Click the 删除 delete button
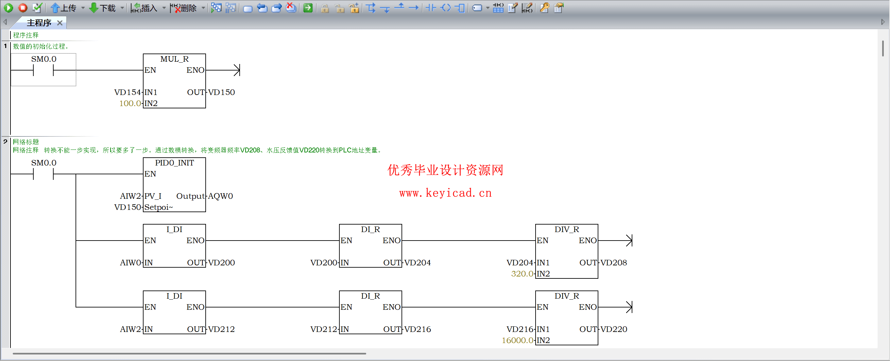 click(x=184, y=8)
